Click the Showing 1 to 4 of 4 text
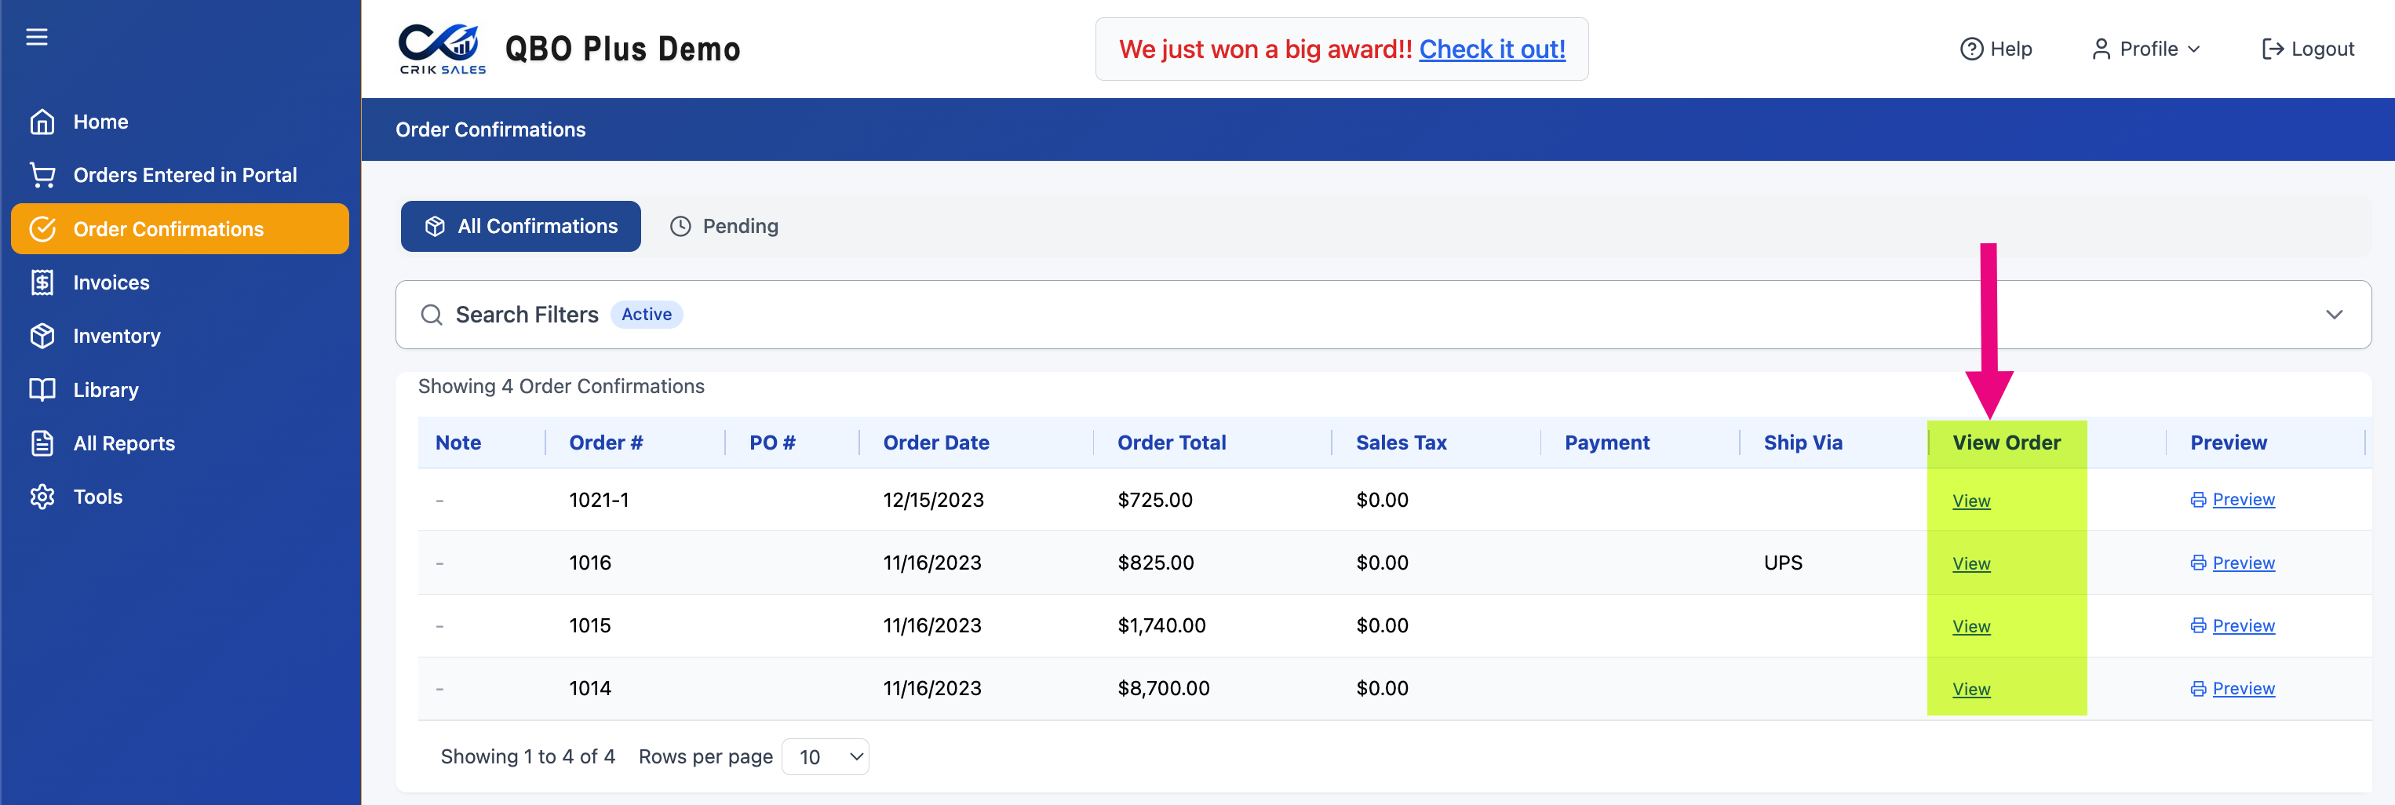The image size is (2395, 805). [x=527, y=756]
